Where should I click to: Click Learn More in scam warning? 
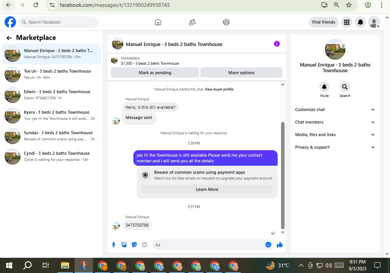(x=207, y=189)
